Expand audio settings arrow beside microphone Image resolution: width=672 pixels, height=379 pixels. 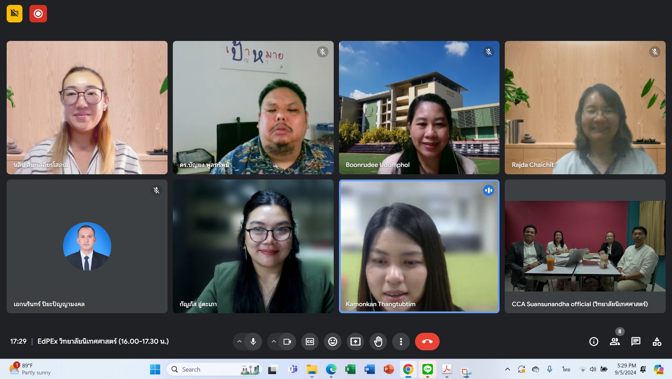point(239,342)
